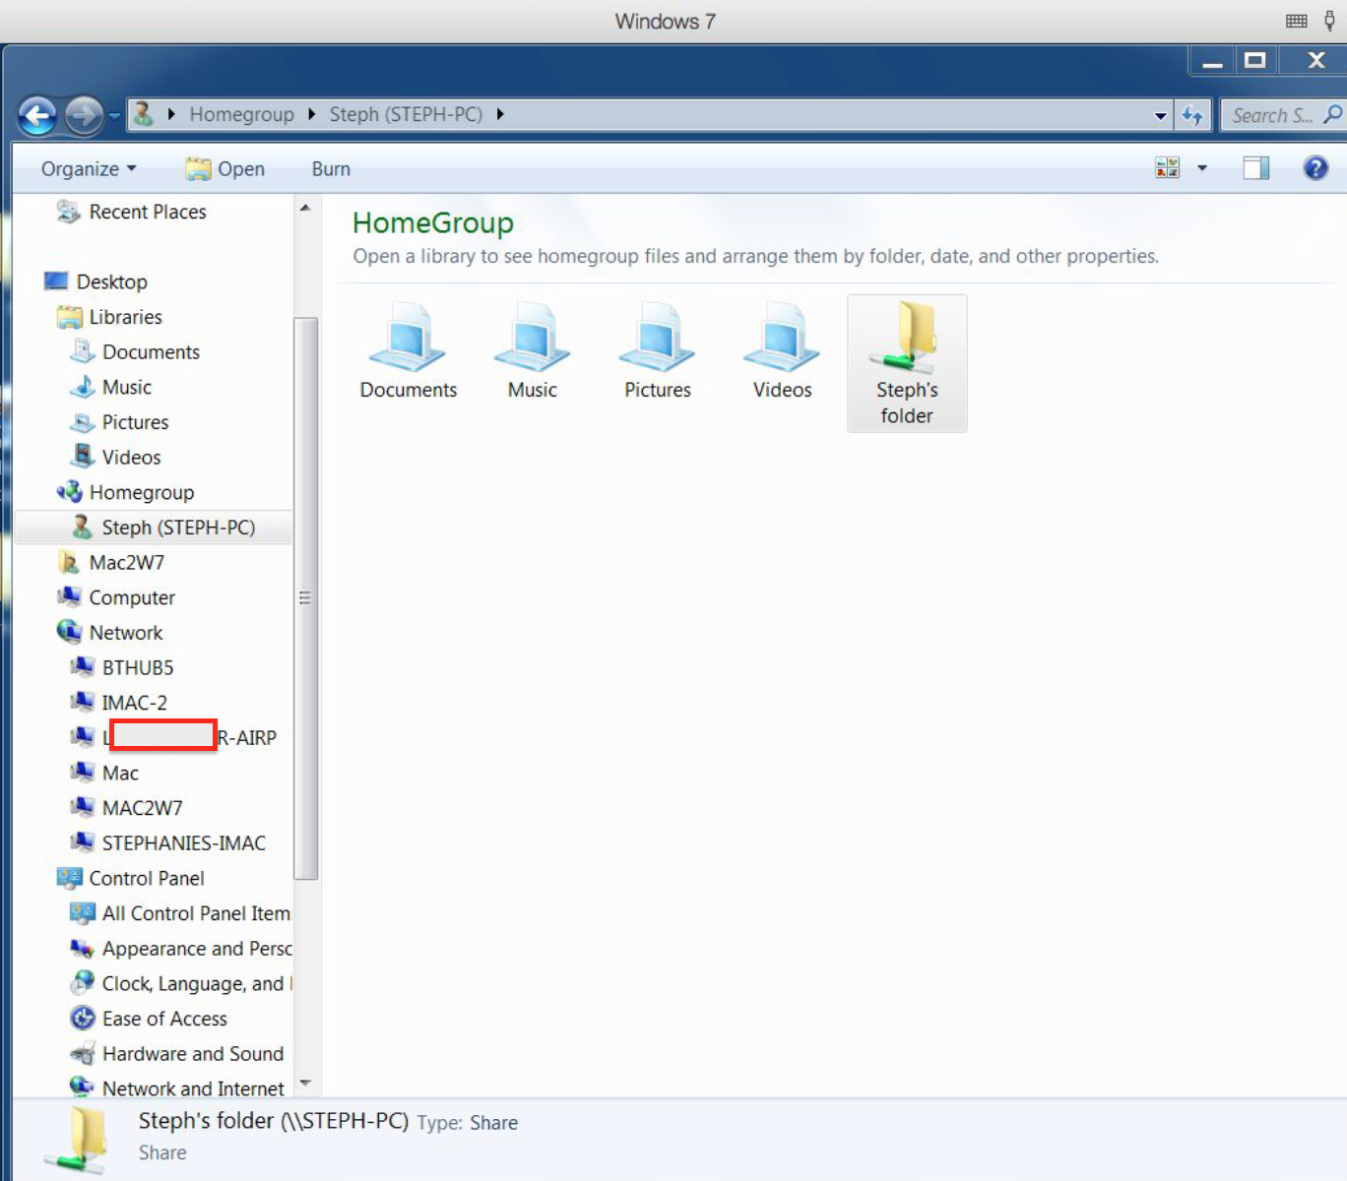Expand the arrow after Steph (STEPH-PC) breadcrumb
This screenshot has height=1181, width=1347.
click(500, 114)
